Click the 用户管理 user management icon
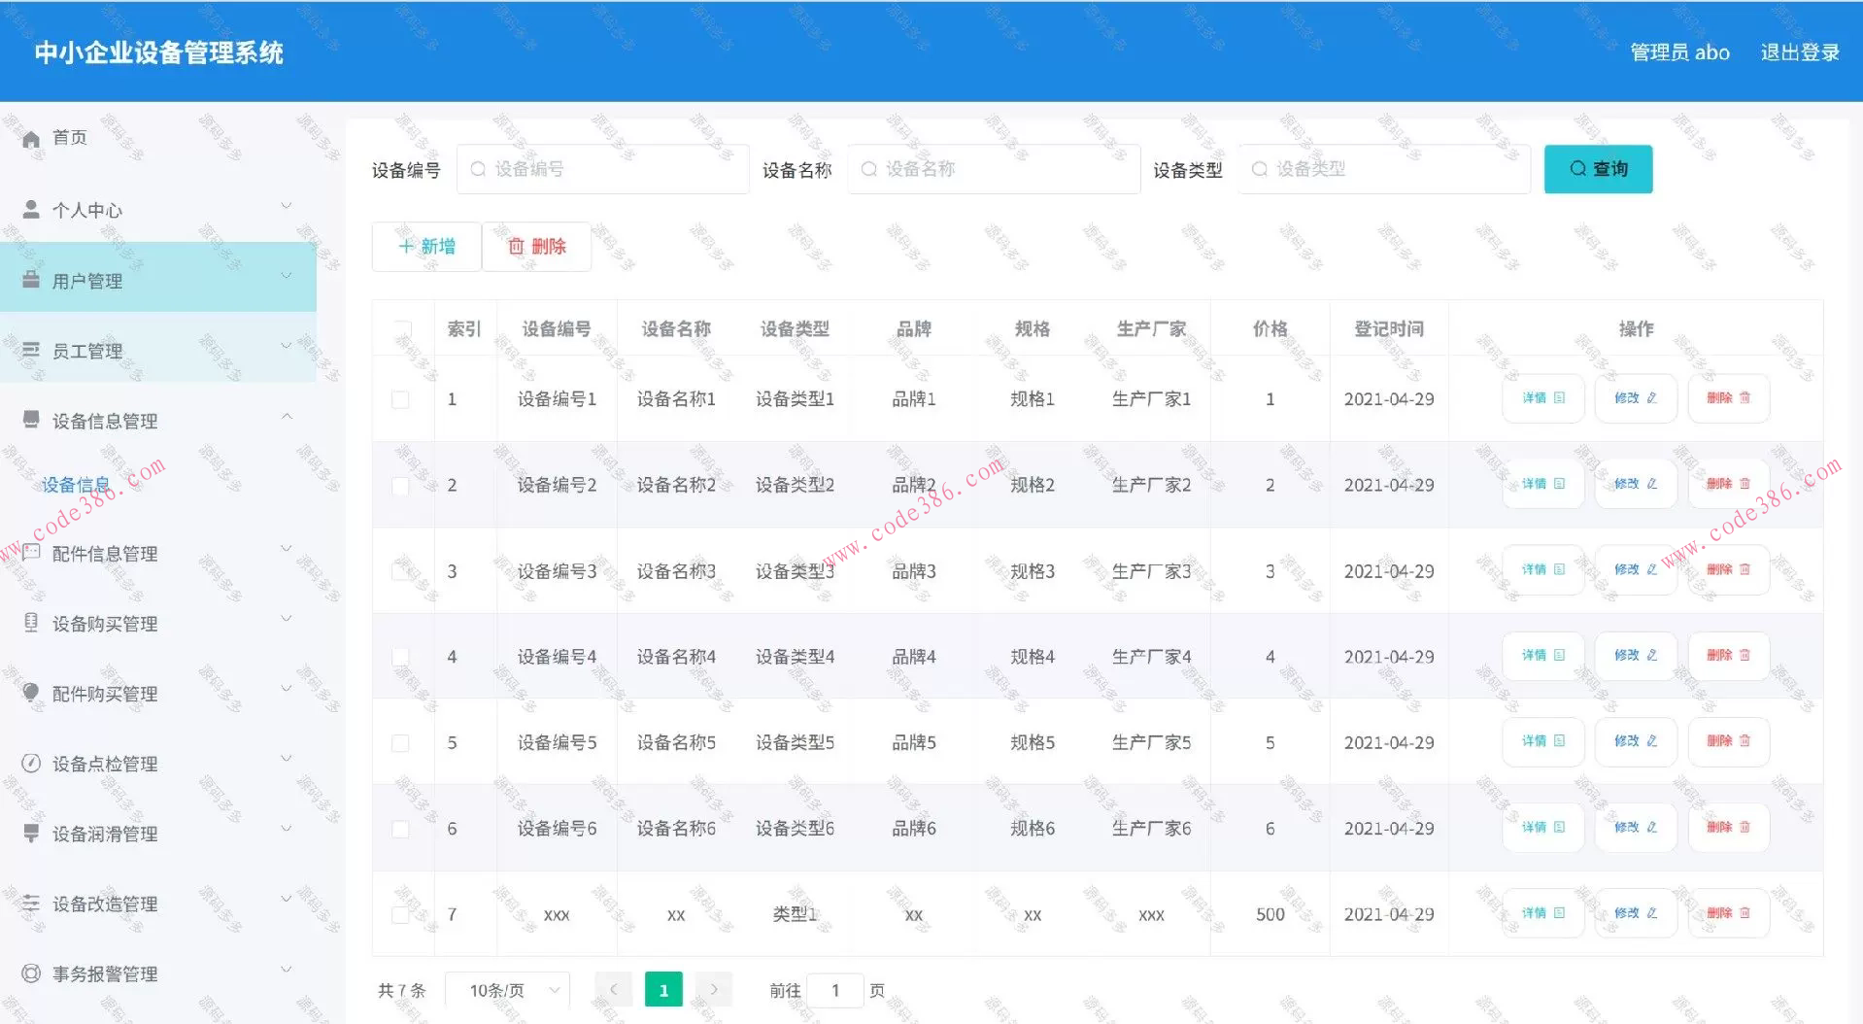The width and height of the screenshot is (1863, 1024). (30, 279)
